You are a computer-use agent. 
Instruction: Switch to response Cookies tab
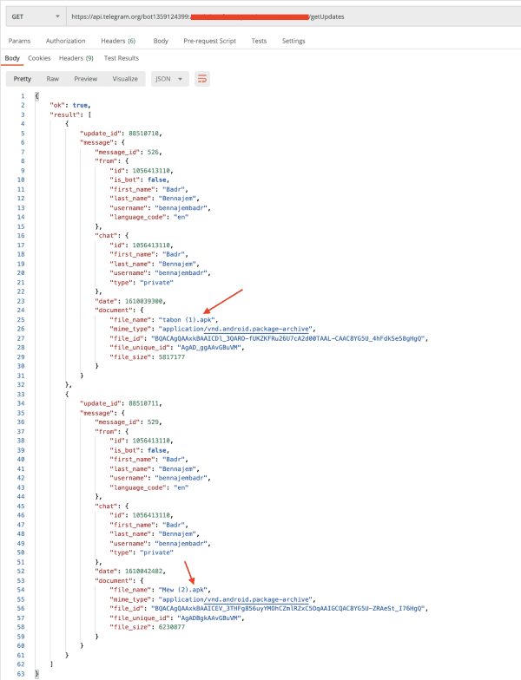click(39, 58)
